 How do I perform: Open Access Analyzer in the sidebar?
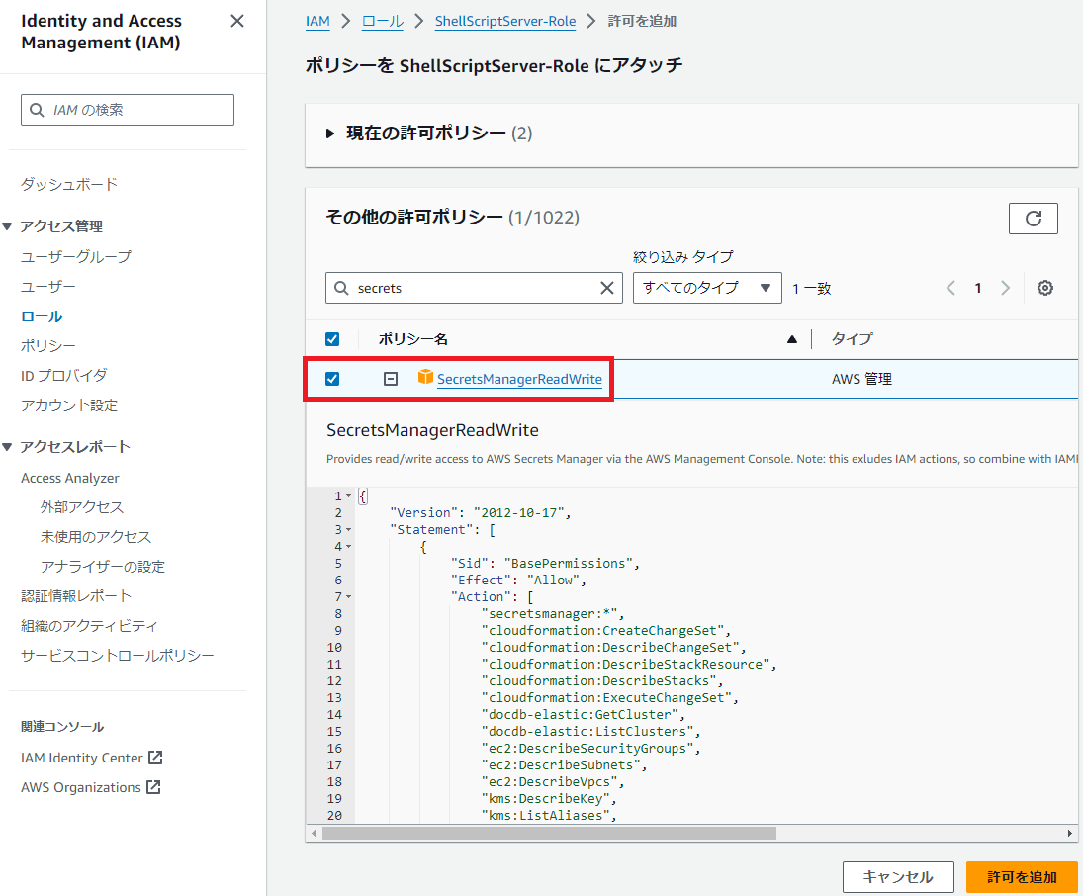tap(70, 478)
